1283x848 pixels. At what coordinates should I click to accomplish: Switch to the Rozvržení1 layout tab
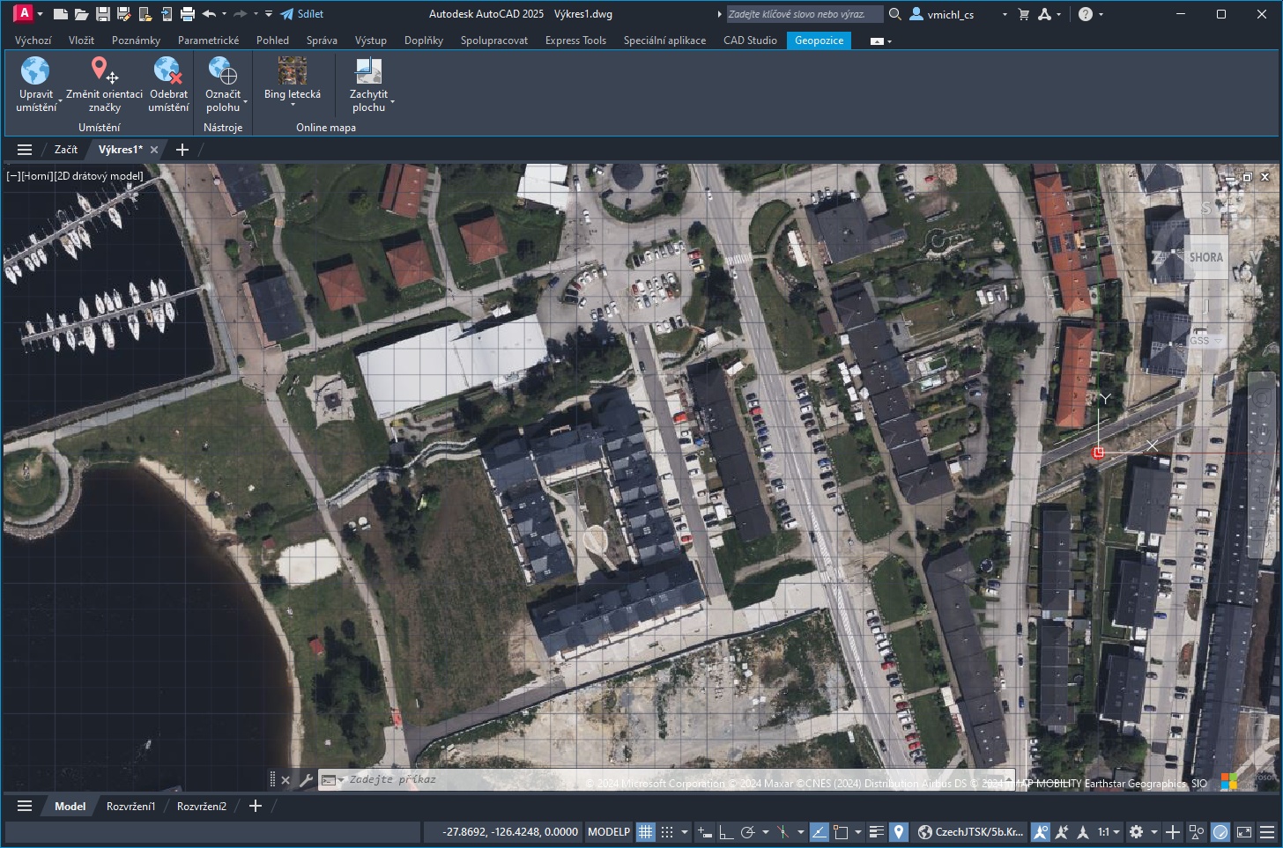click(130, 806)
